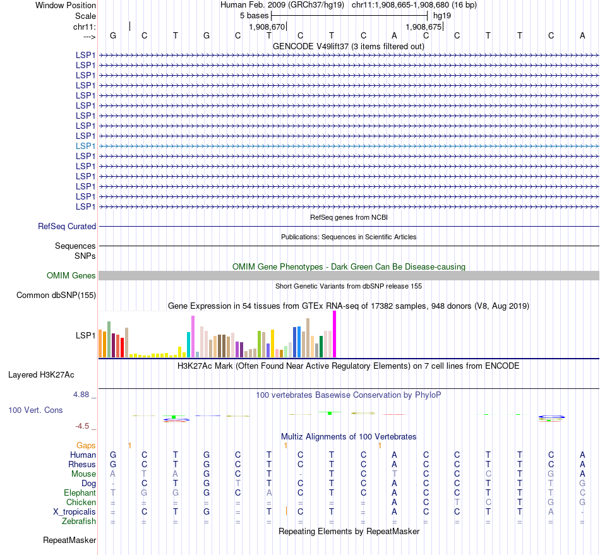Click the OMIM Genes track label
Viewport: 600px width, 555px height.
coord(71,276)
